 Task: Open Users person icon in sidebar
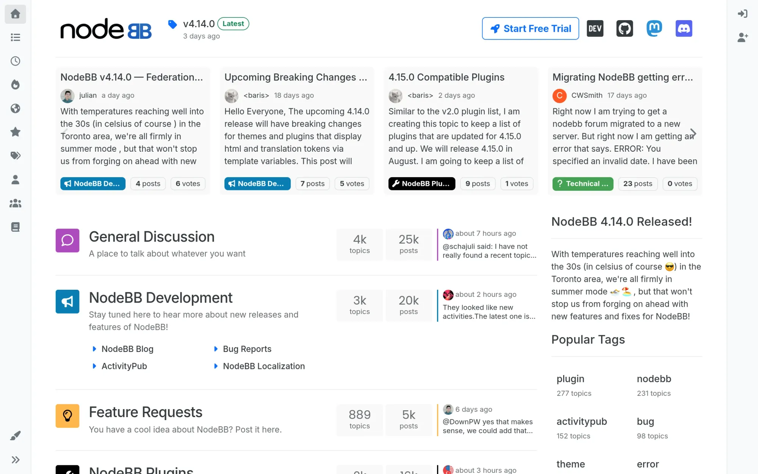click(15, 179)
